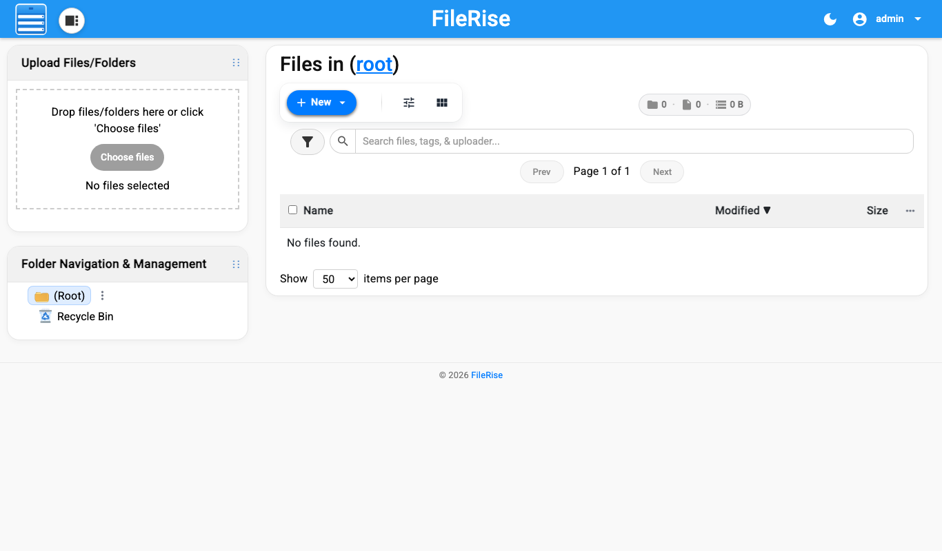Open the column options ellipsis in table header
The height and width of the screenshot is (551, 942).
point(910,211)
